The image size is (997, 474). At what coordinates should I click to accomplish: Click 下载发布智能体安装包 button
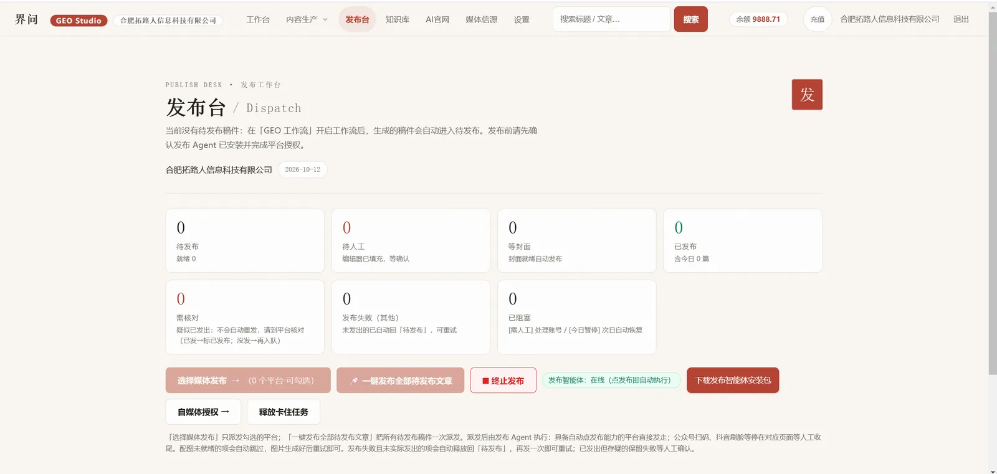click(733, 380)
